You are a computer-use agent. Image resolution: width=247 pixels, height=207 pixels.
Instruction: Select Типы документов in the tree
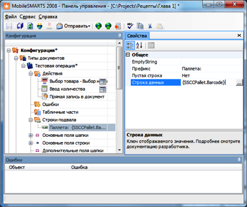point(46,58)
